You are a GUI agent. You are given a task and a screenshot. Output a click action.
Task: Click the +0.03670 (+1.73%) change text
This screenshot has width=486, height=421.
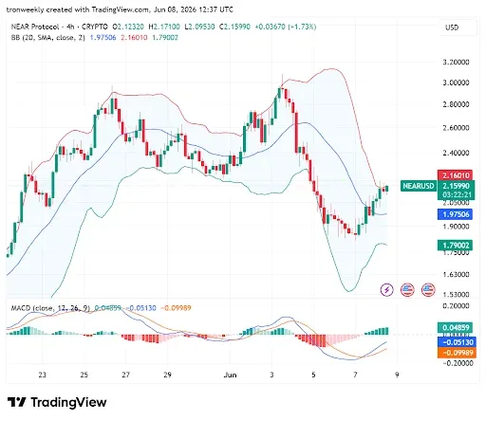coord(286,27)
